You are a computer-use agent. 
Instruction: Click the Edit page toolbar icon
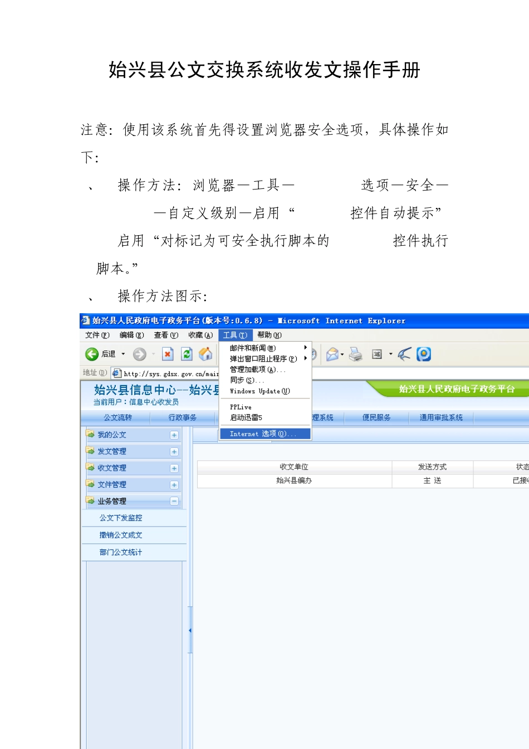(377, 354)
